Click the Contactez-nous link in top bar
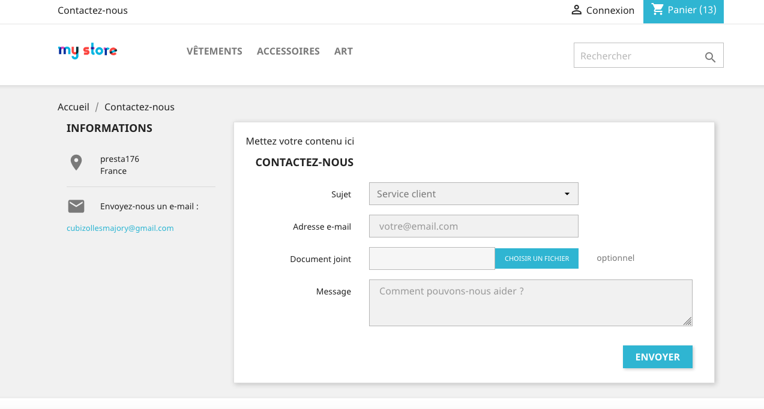764x409 pixels. [x=92, y=10]
